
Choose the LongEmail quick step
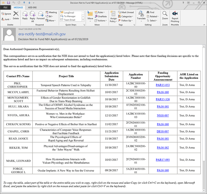(x=71, y=12)
